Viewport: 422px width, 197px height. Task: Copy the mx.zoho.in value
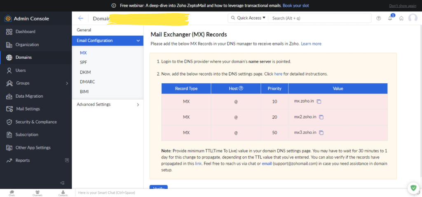(319, 101)
